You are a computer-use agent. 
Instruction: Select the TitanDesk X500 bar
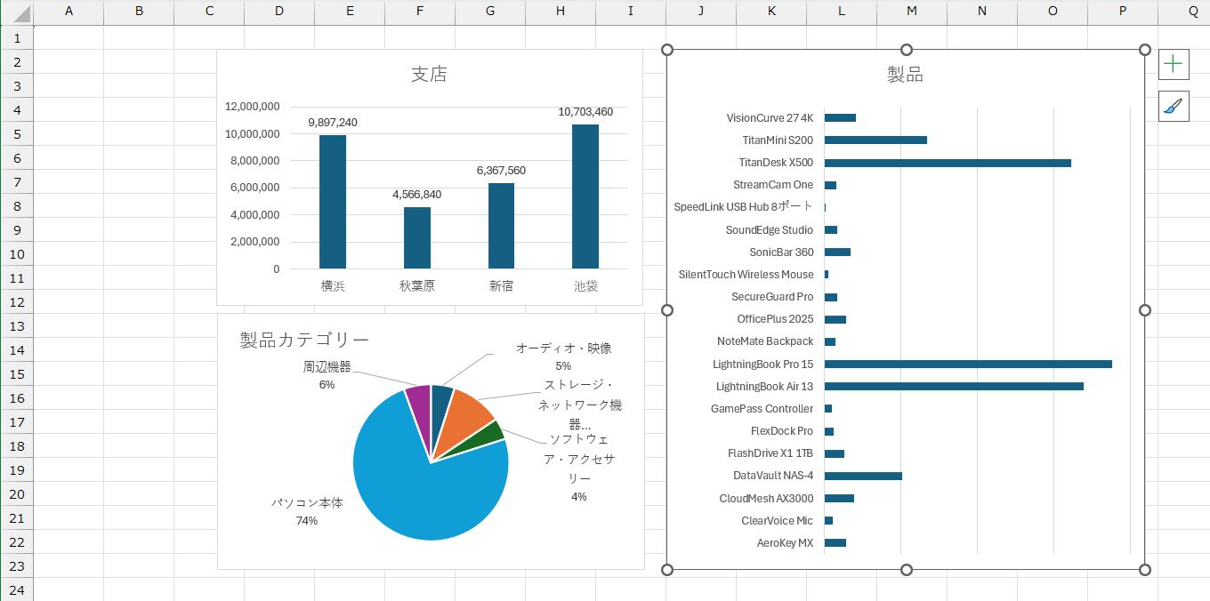(x=948, y=163)
